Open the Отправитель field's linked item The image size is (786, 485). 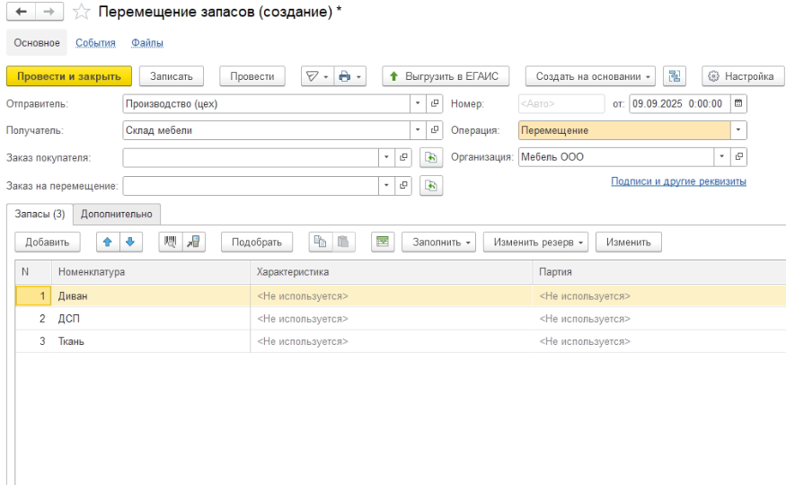[435, 103]
